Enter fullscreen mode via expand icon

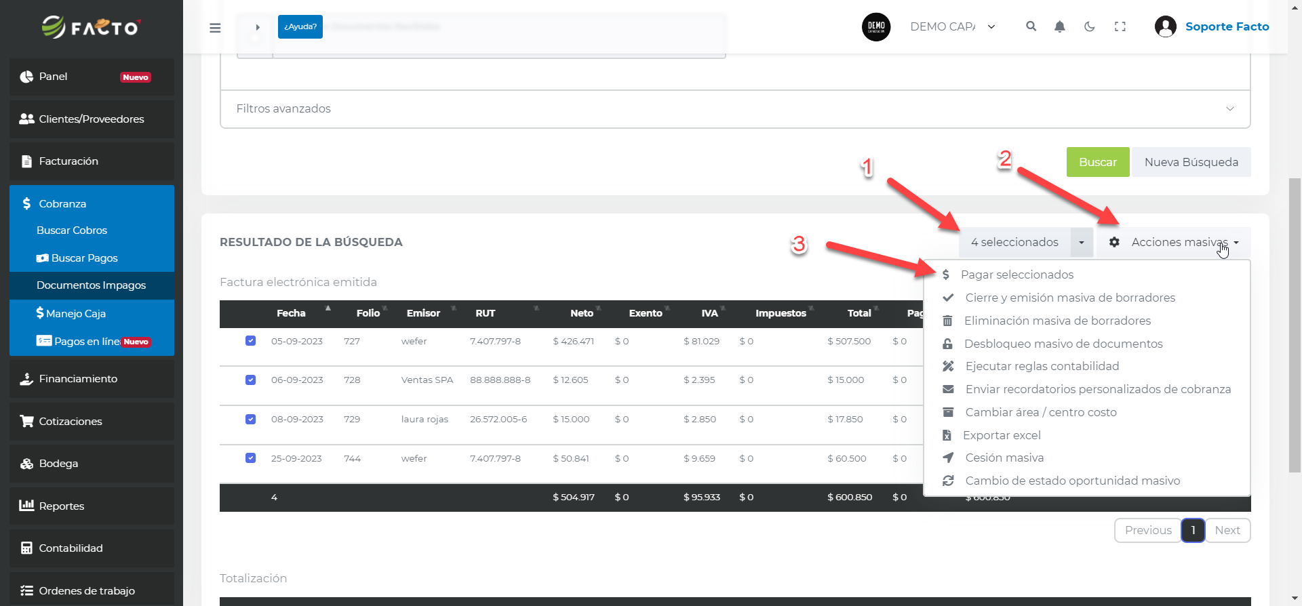(1120, 26)
